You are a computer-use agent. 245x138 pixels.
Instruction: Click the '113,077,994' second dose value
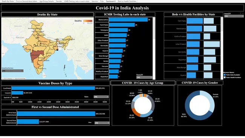point(44,121)
